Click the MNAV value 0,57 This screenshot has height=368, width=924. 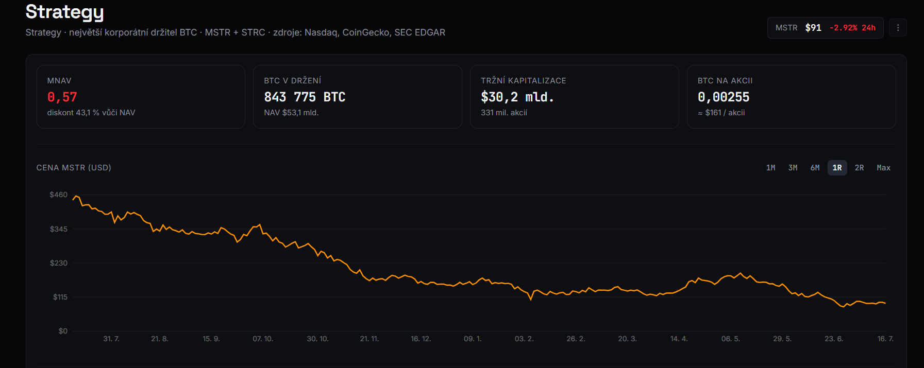(62, 97)
